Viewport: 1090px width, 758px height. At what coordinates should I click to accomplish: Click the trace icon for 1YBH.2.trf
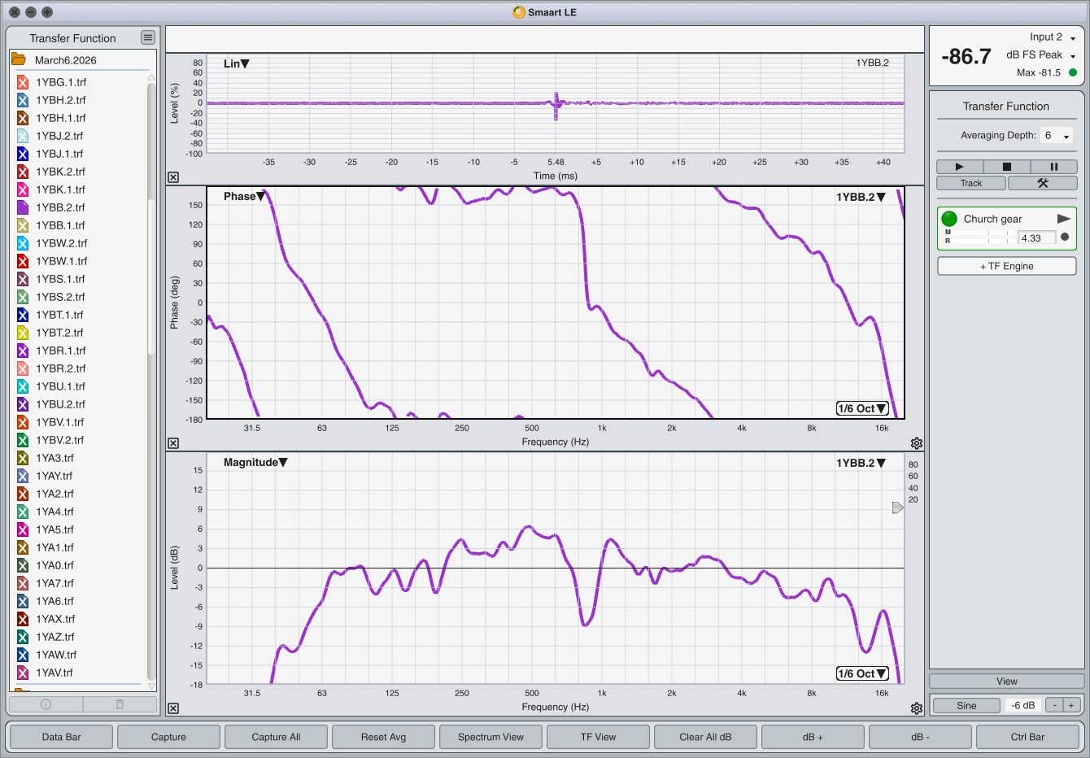click(x=23, y=100)
